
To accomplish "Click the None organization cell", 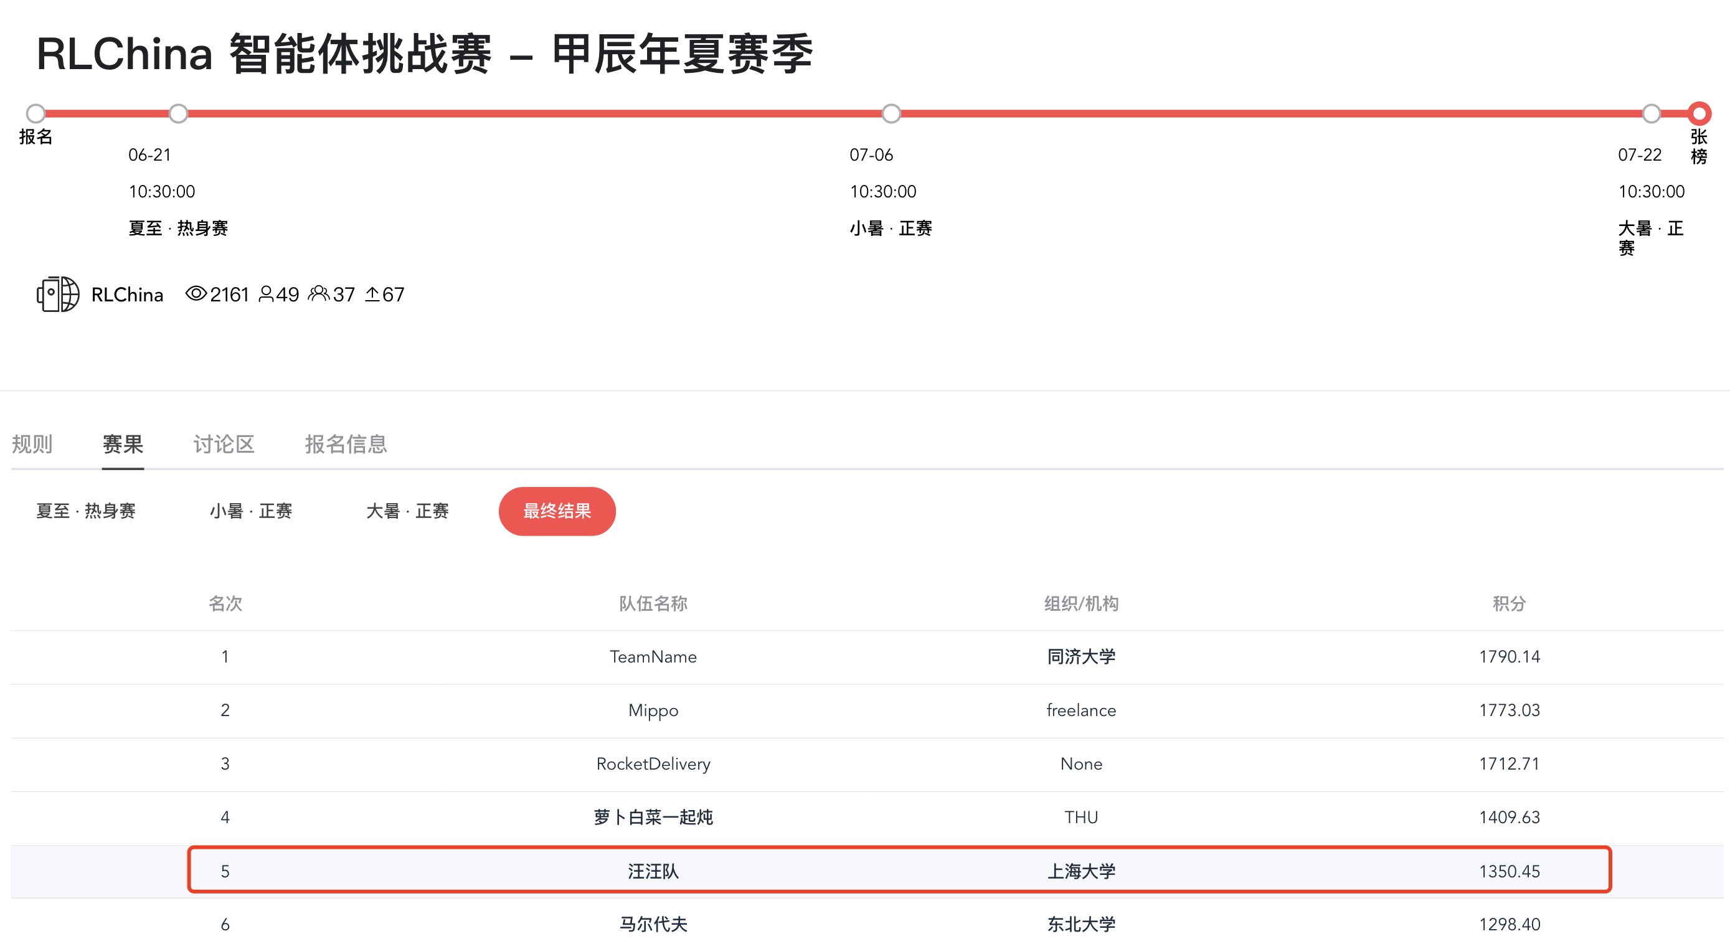I will coord(1081,763).
